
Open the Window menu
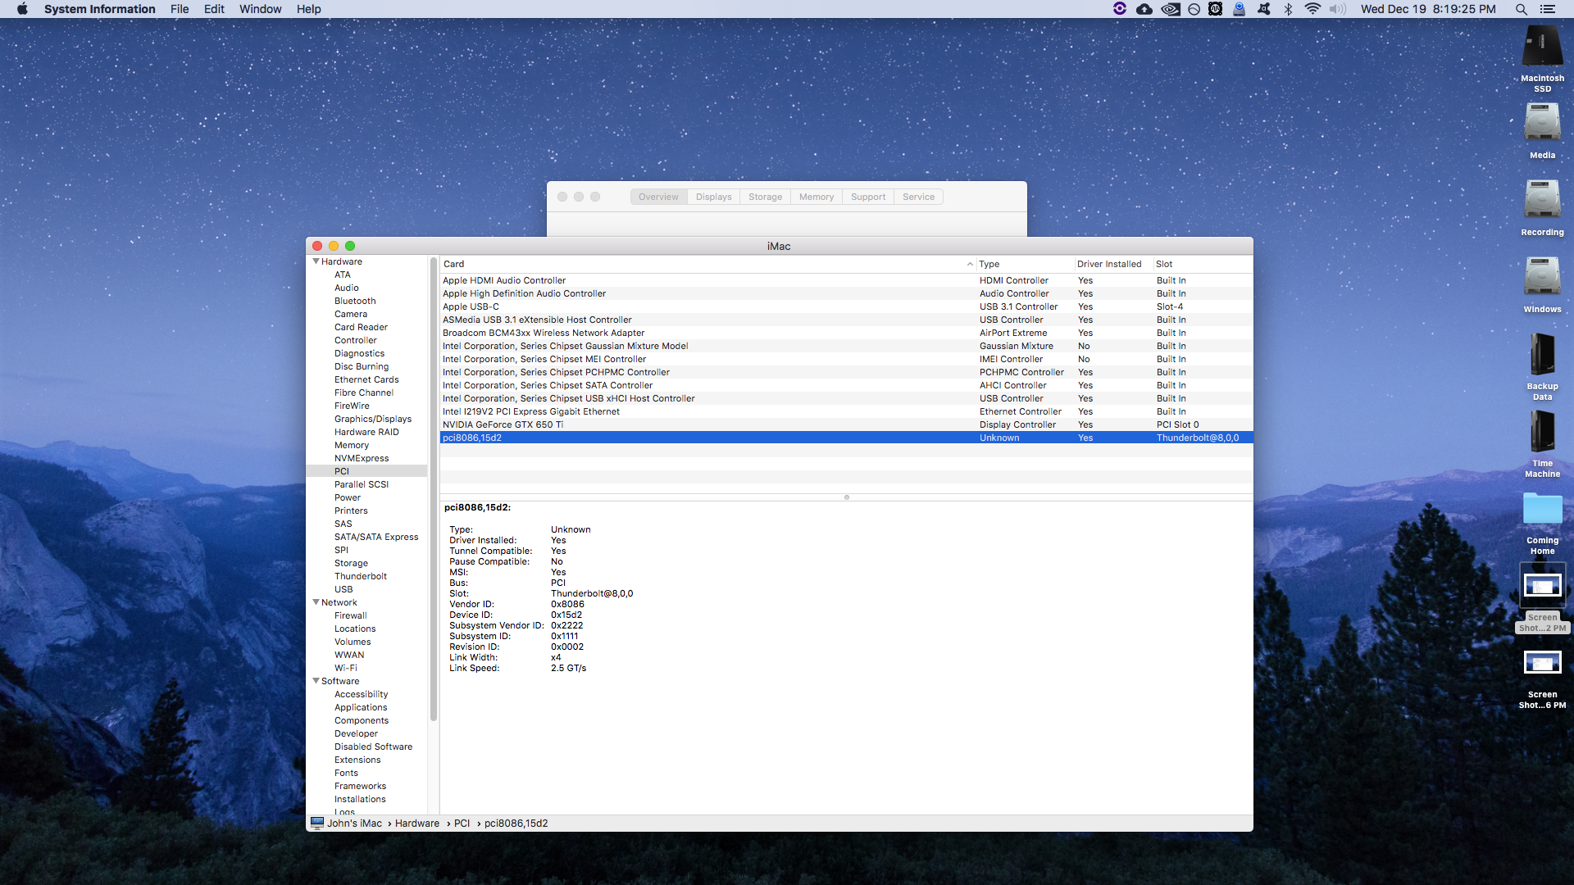[260, 9]
